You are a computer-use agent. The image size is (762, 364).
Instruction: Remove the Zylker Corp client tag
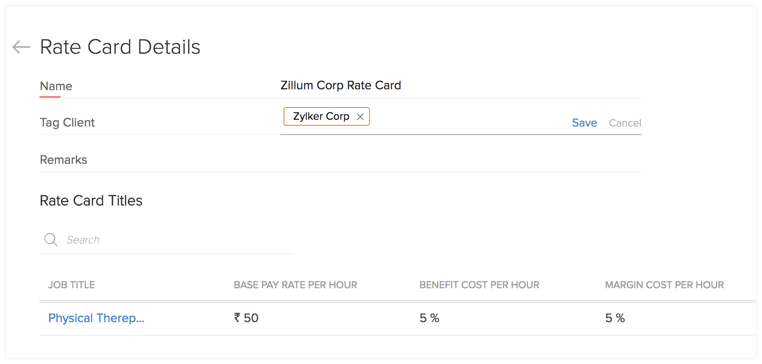click(x=360, y=117)
